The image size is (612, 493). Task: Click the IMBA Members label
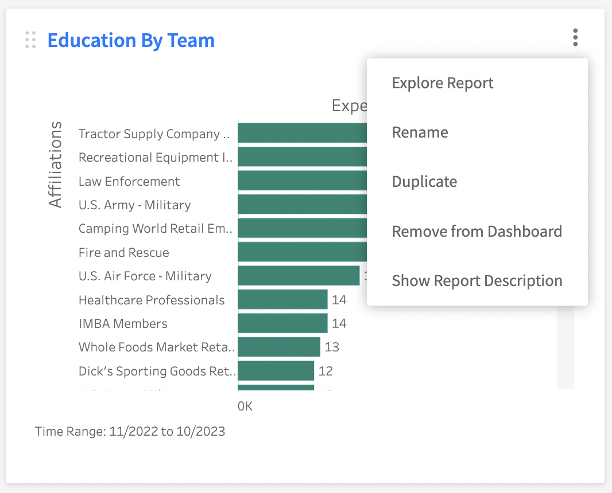[123, 323]
